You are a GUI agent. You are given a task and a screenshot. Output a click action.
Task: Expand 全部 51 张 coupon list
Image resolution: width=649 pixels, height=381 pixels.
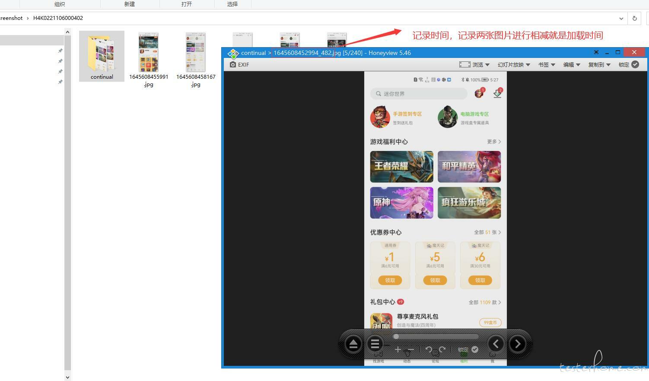[x=487, y=232]
